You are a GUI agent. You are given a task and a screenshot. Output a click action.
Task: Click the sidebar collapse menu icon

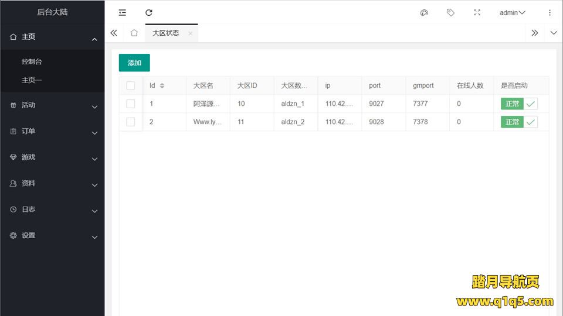click(122, 12)
